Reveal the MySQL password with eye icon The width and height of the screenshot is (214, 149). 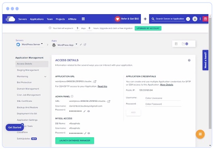[x=89, y=133]
